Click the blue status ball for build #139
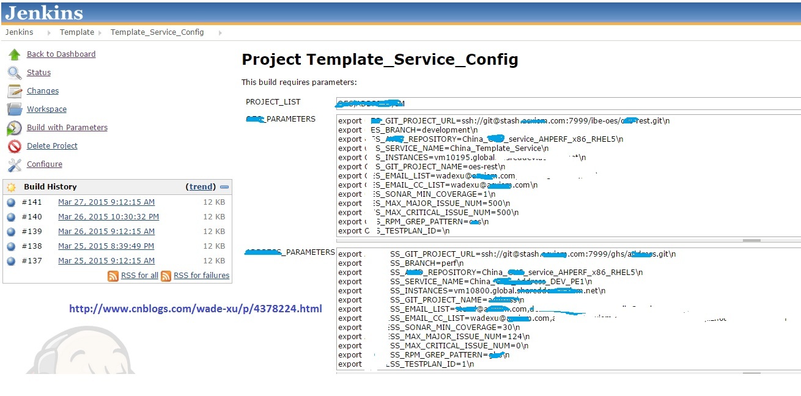The image size is (801, 396). [11, 232]
